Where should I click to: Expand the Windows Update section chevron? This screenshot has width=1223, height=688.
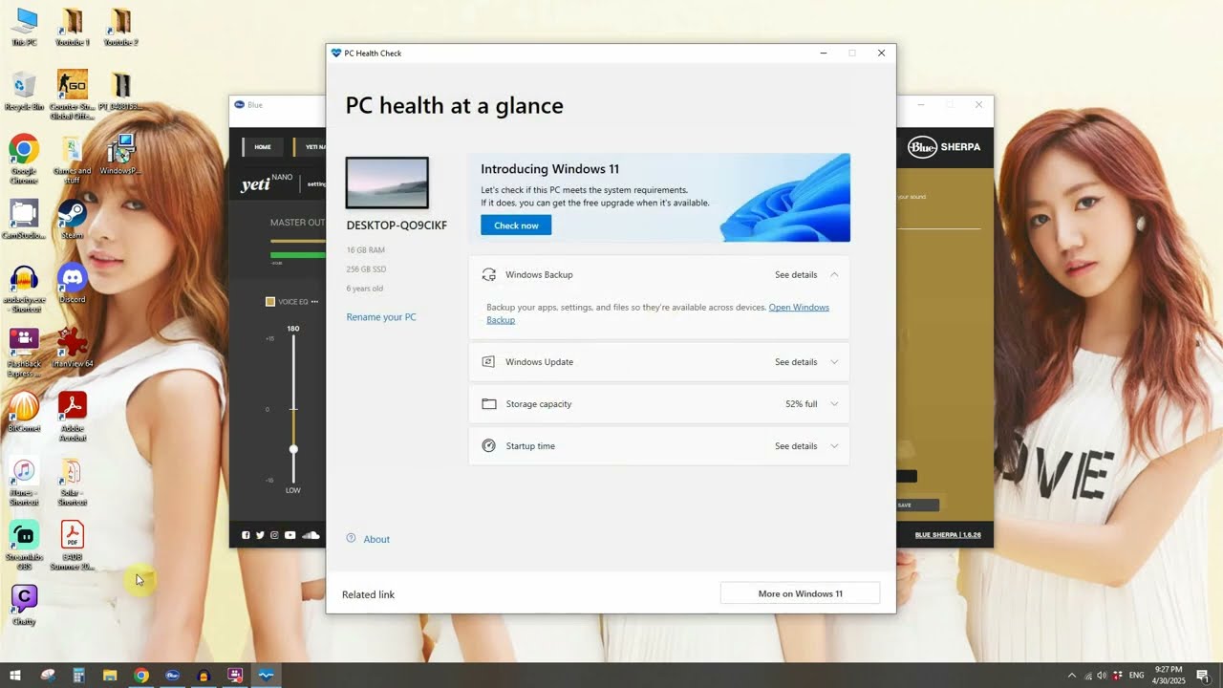834,362
